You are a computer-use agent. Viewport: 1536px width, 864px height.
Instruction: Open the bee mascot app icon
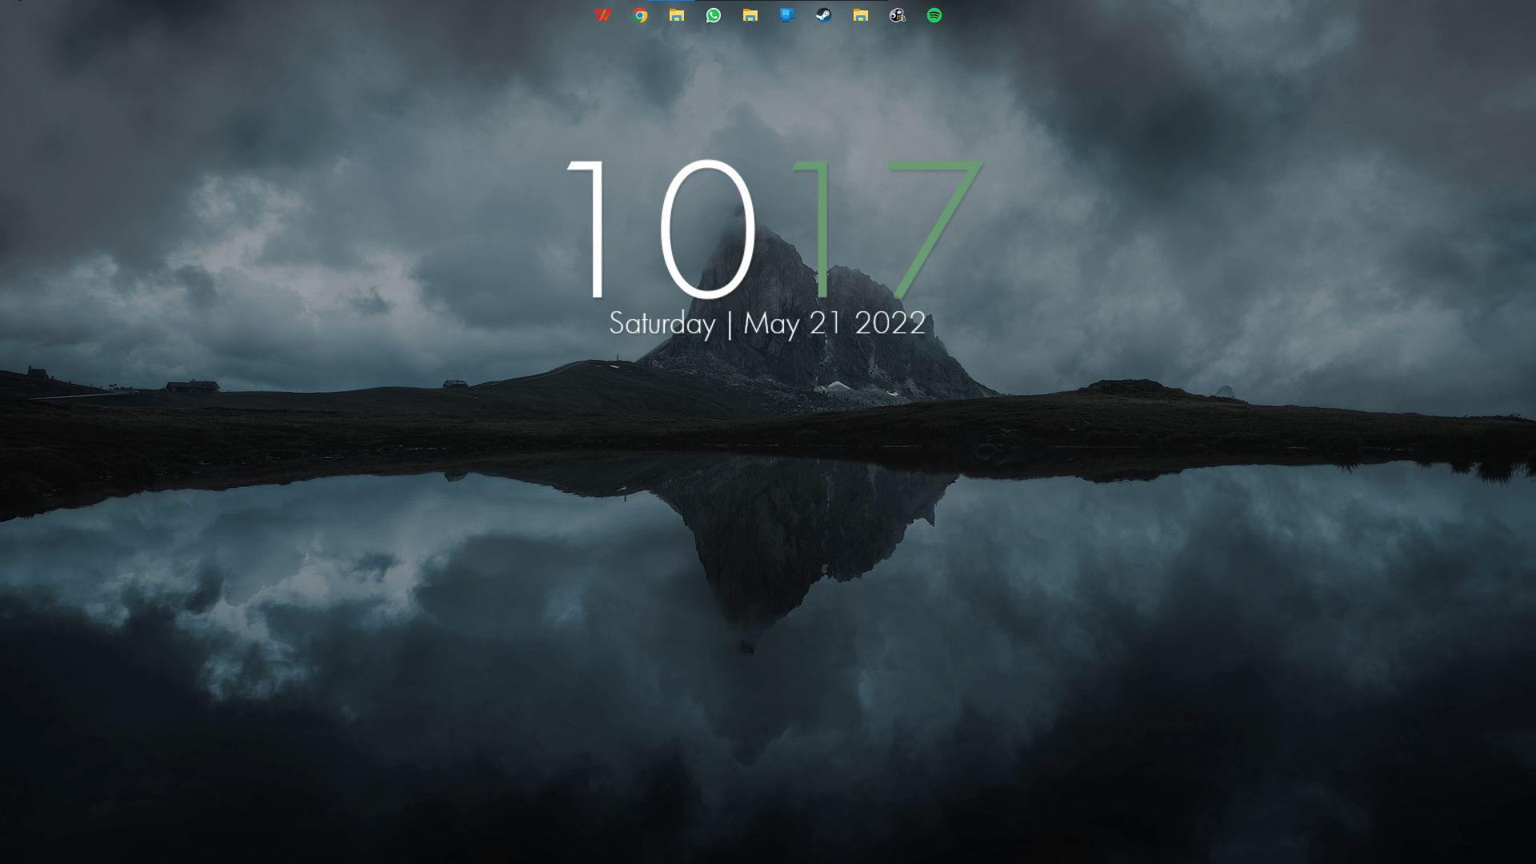coord(898,15)
